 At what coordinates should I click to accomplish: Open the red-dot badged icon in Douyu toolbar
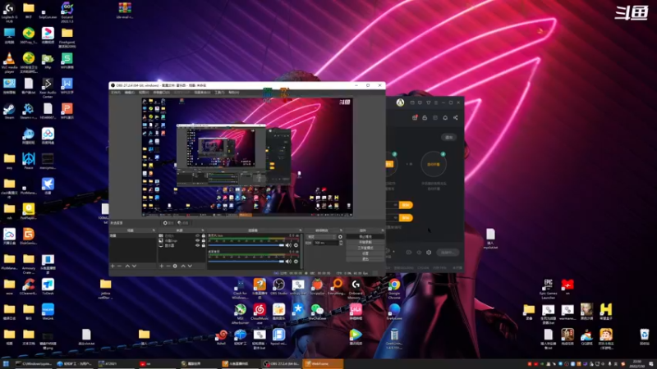pyautogui.click(x=415, y=117)
